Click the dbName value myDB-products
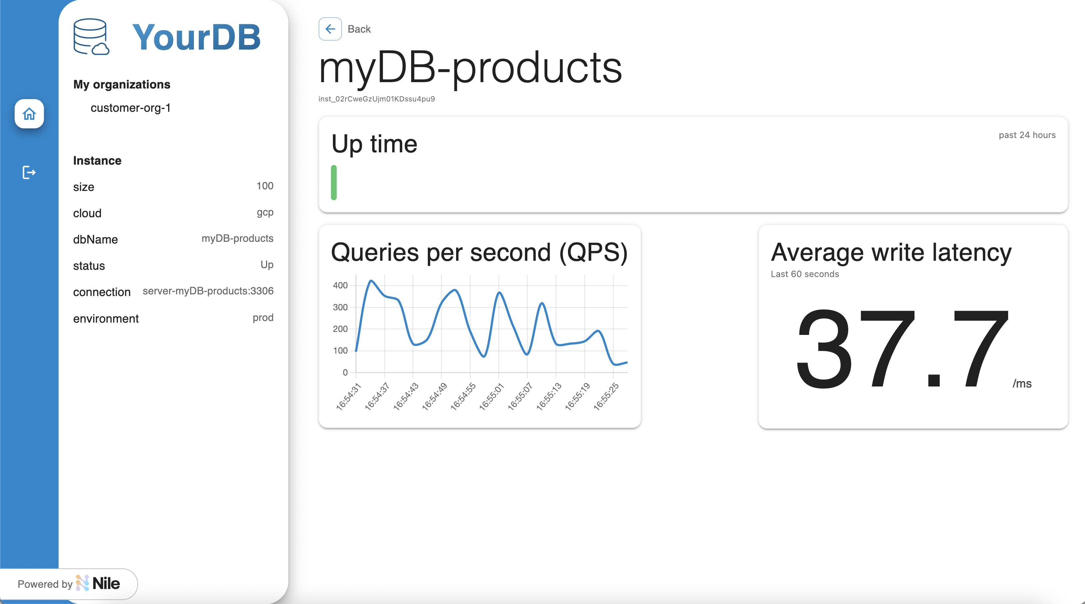 point(237,238)
